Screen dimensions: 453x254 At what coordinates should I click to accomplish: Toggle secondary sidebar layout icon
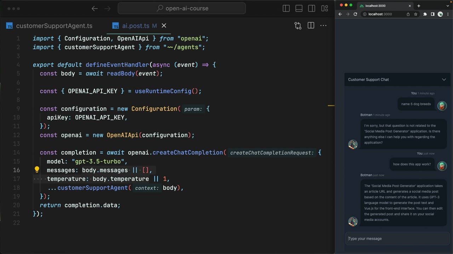pos(312,8)
